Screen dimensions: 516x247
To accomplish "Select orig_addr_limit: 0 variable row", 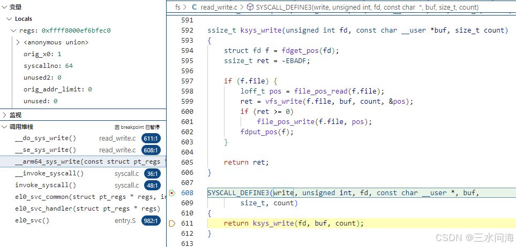I will pos(83,89).
